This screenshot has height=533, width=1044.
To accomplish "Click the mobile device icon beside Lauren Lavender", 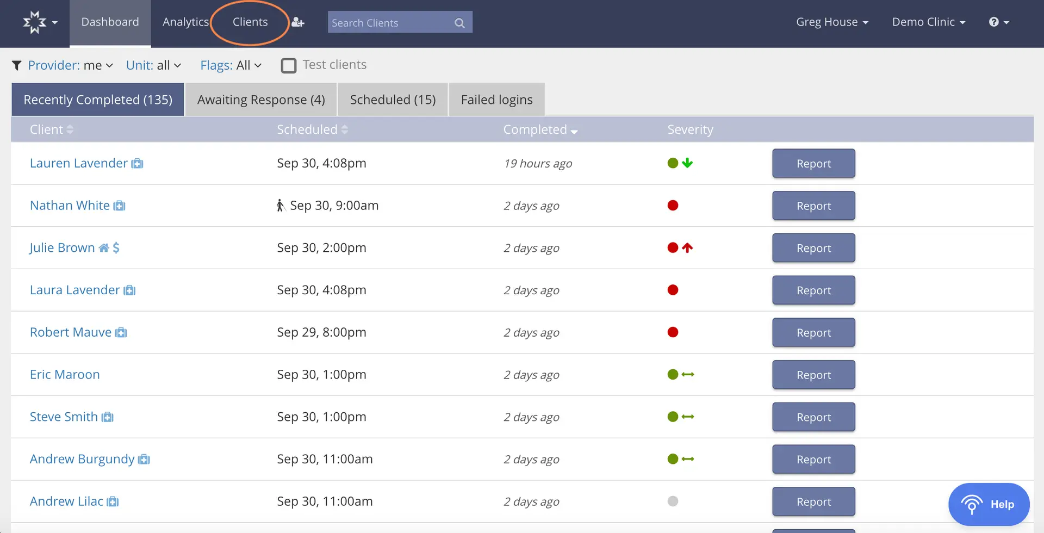I will [136, 163].
